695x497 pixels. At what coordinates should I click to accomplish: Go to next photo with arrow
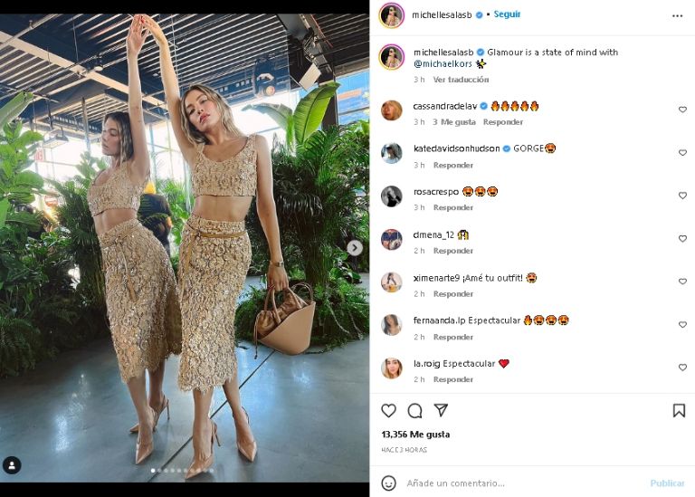click(x=355, y=247)
